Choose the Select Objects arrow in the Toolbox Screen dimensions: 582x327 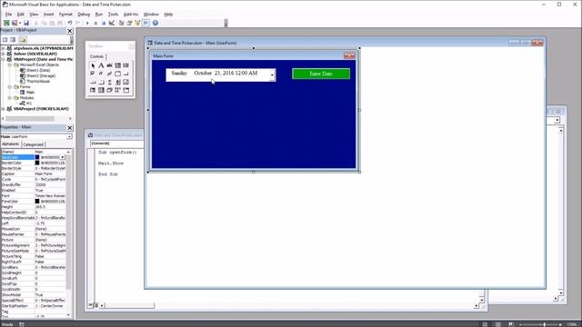(93, 65)
